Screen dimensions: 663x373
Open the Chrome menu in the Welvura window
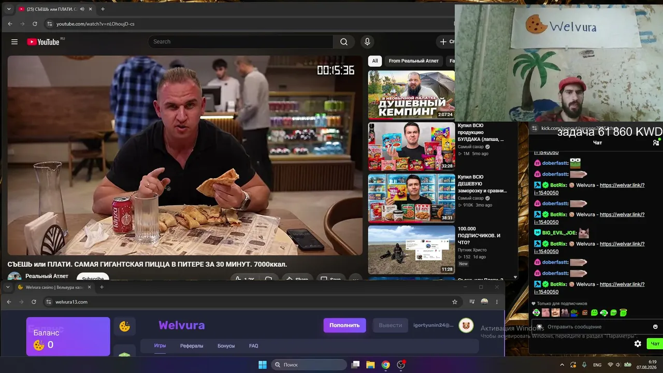(497, 302)
